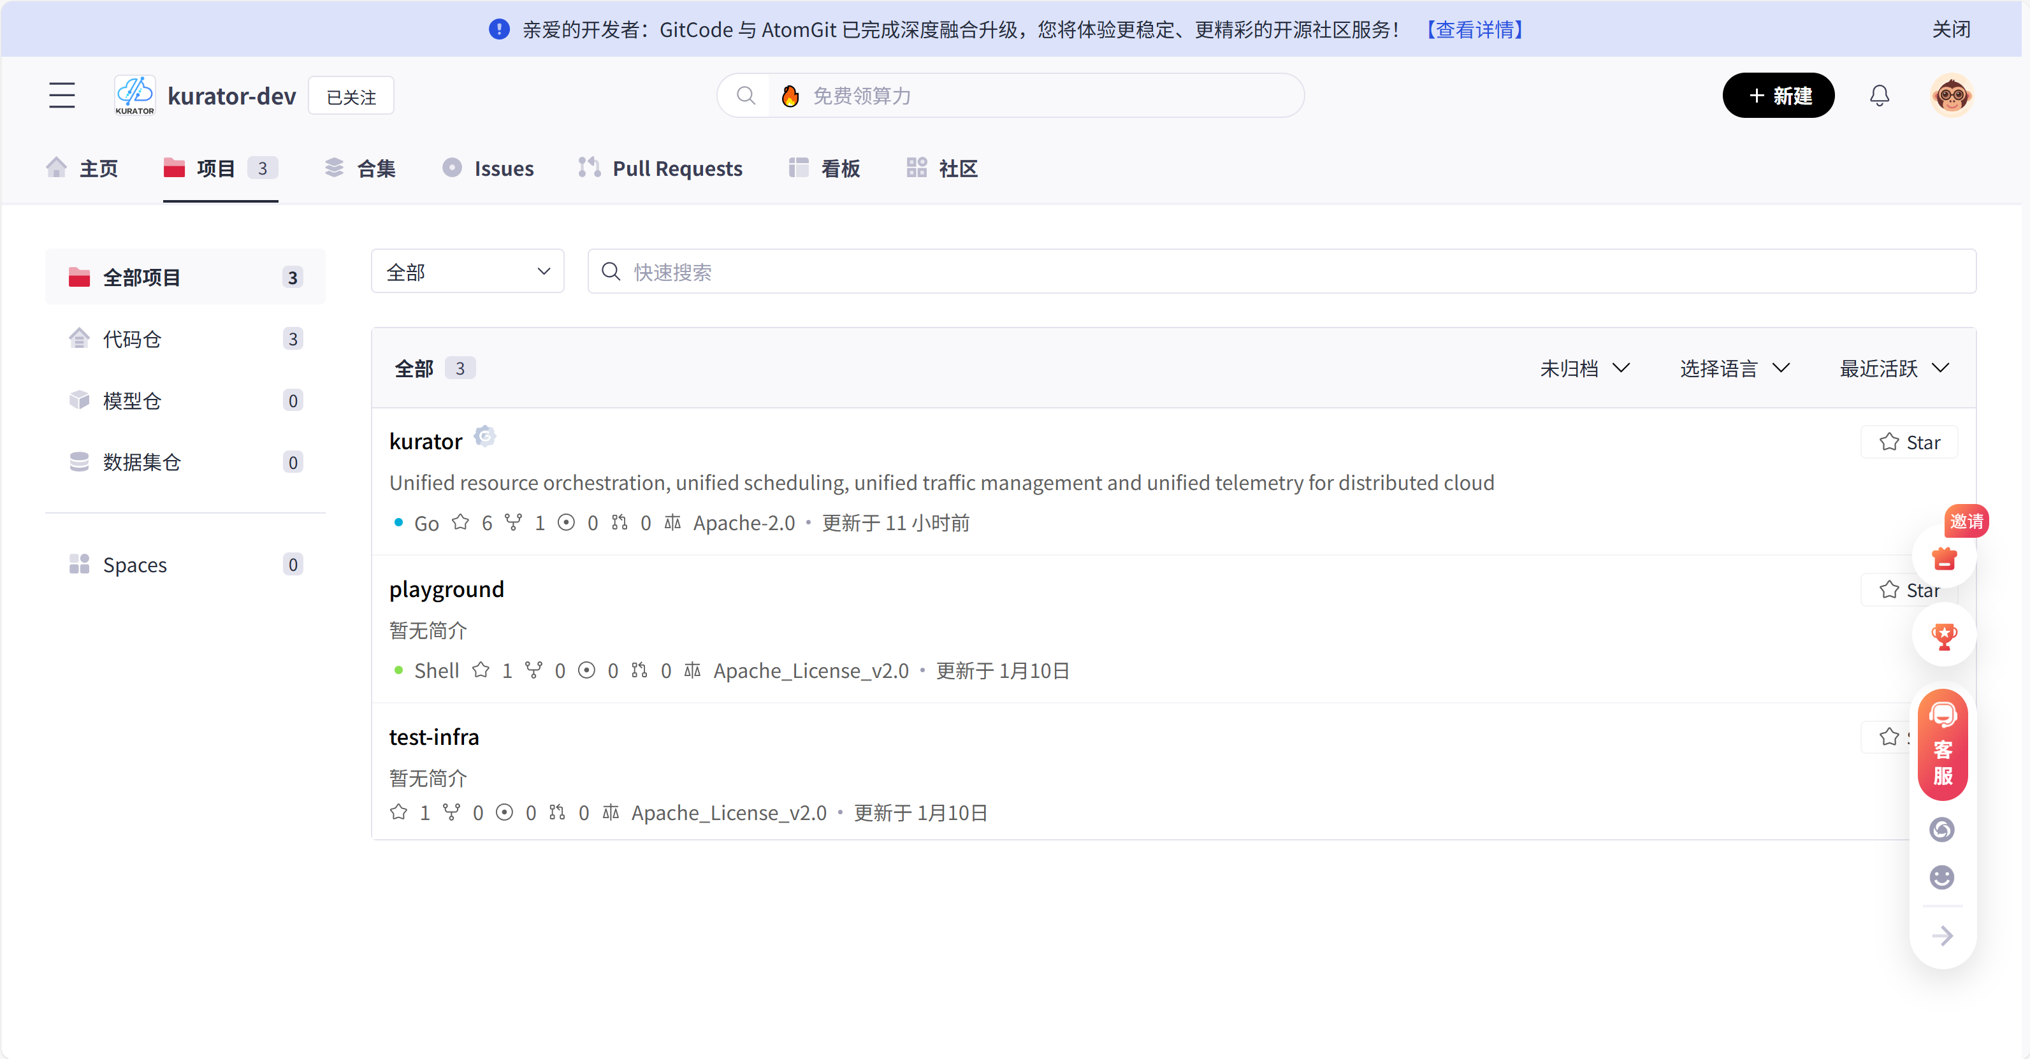Click the smiley feedback icon
This screenshot has height=1059, width=2030.
coord(1942,878)
